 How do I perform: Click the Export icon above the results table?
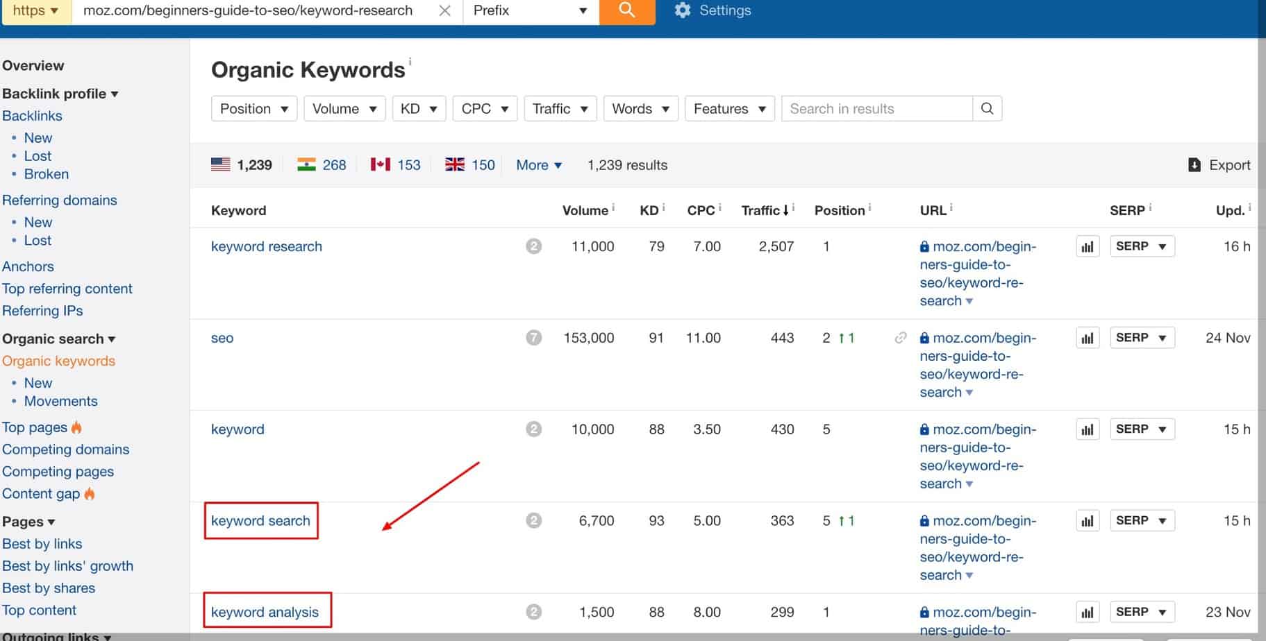click(x=1194, y=164)
